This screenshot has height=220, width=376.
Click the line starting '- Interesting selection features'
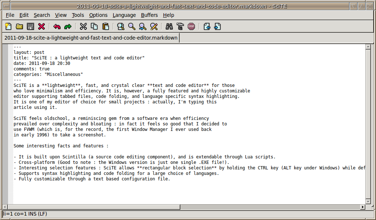(x=189, y=168)
